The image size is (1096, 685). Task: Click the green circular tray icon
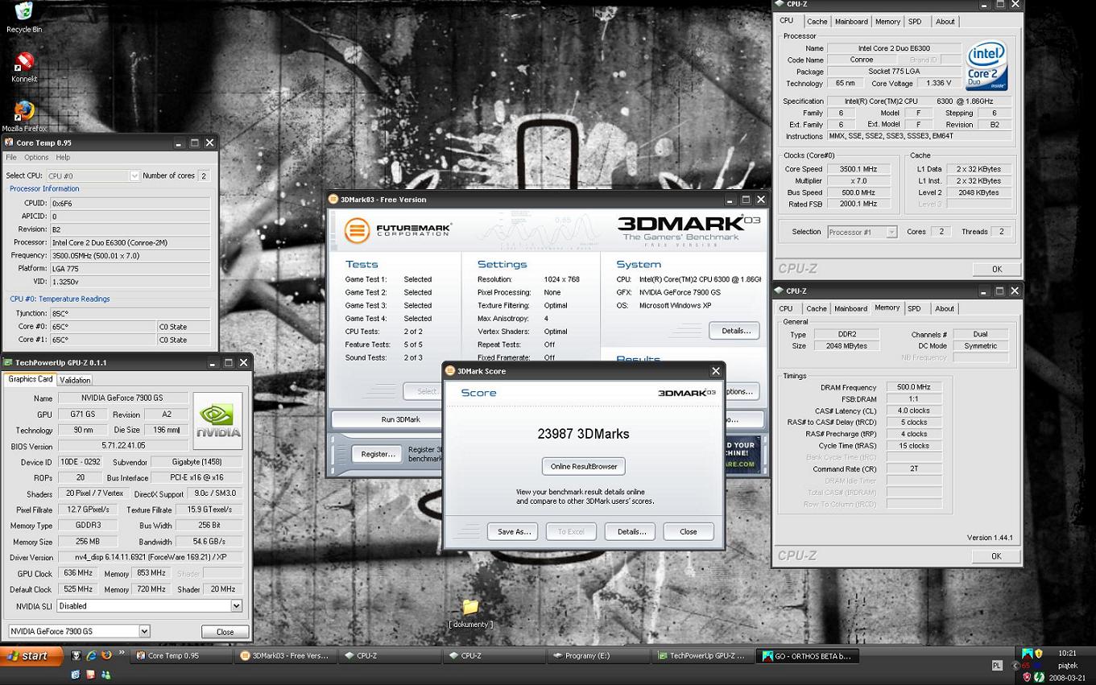1039,678
